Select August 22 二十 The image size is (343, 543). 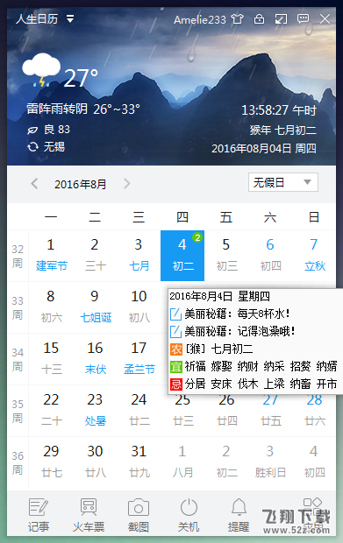point(51,411)
